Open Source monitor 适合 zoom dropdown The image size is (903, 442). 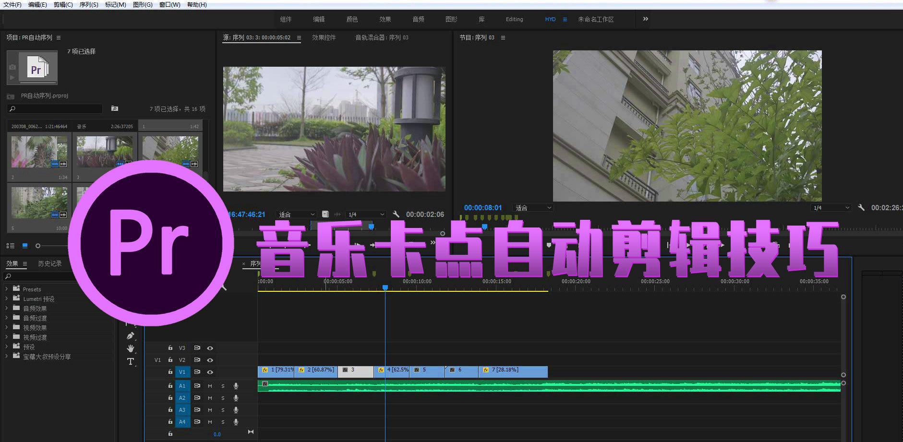click(x=296, y=215)
